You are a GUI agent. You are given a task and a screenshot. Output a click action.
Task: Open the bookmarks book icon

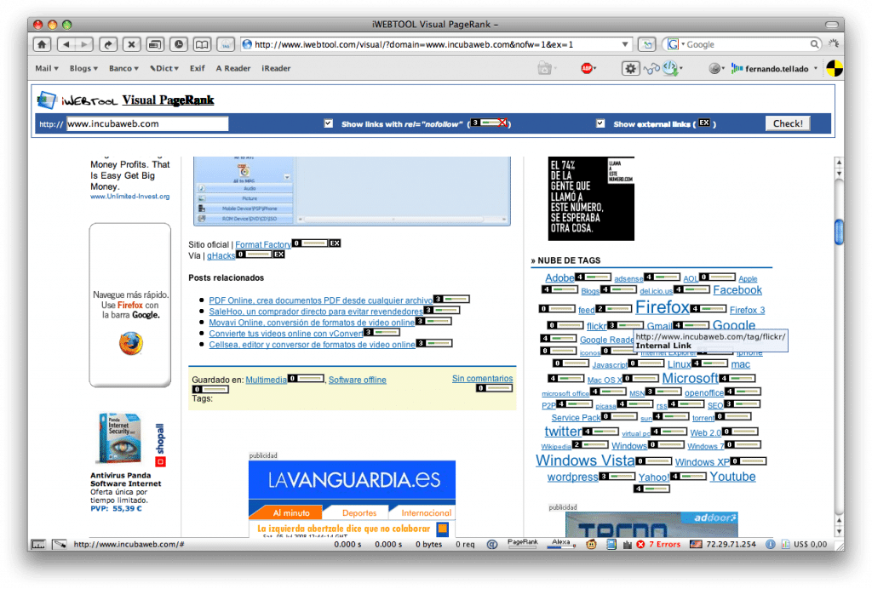pos(202,44)
